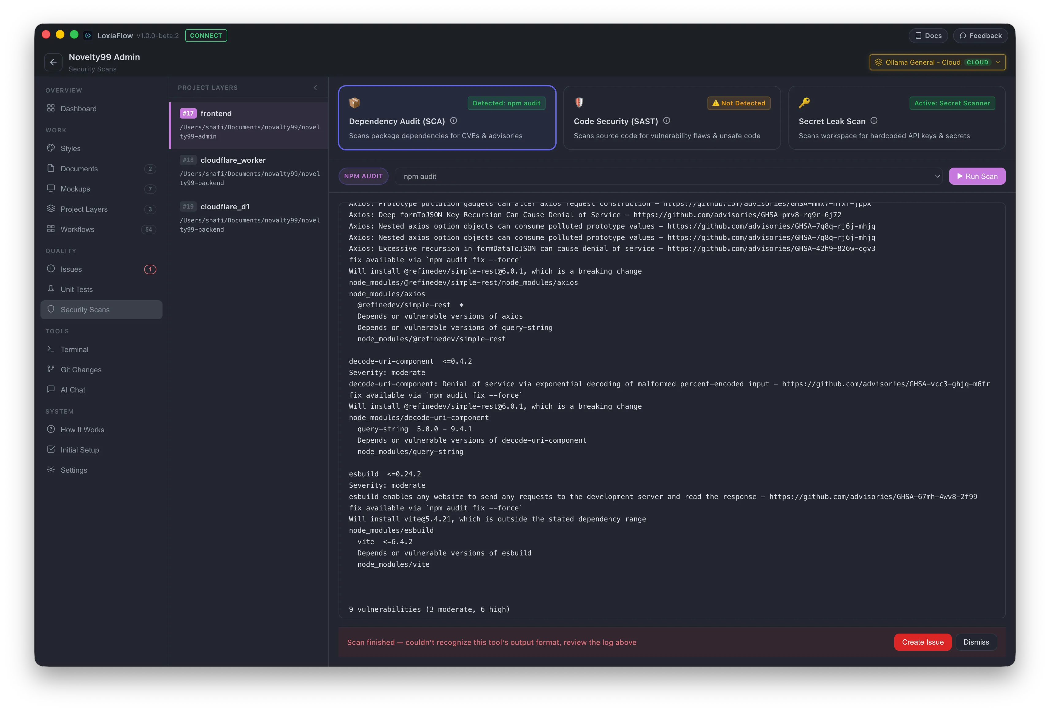Dismiss the scan finished banner
The width and height of the screenshot is (1050, 712).
(x=976, y=642)
